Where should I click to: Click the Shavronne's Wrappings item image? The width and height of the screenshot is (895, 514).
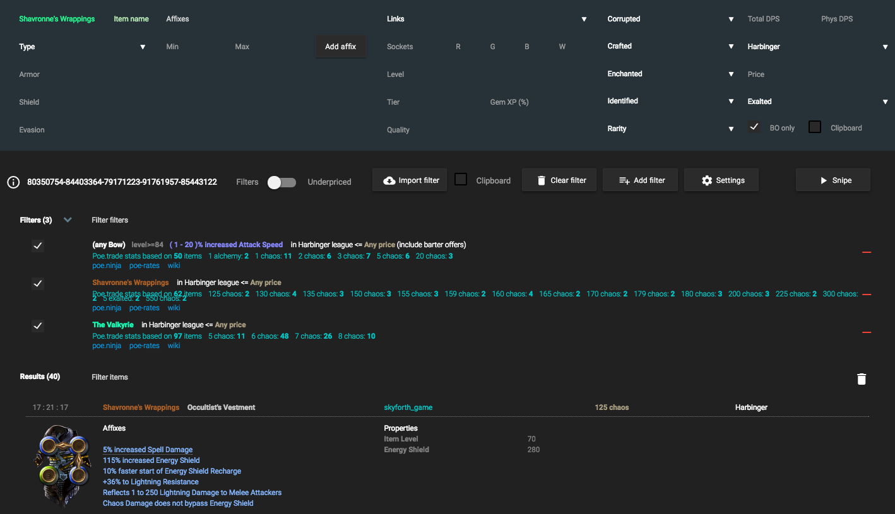click(x=62, y=467)
